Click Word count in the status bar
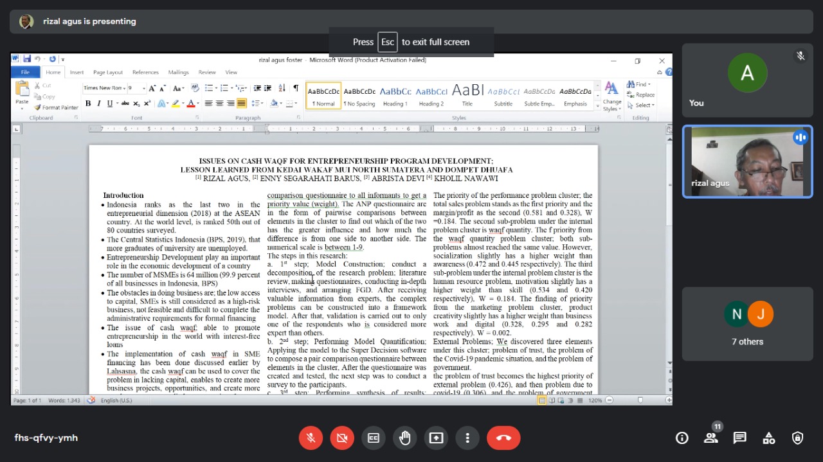Viewport: 823px width, 462px height. tap(63, 400)
